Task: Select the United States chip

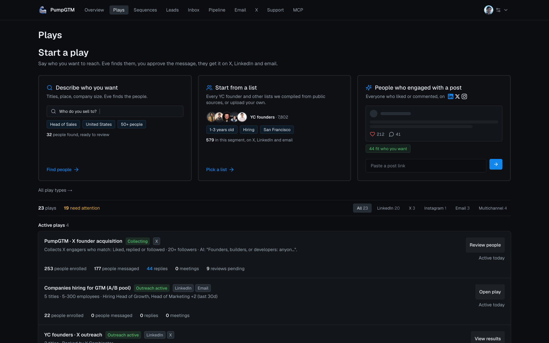Action: point(99,124)
